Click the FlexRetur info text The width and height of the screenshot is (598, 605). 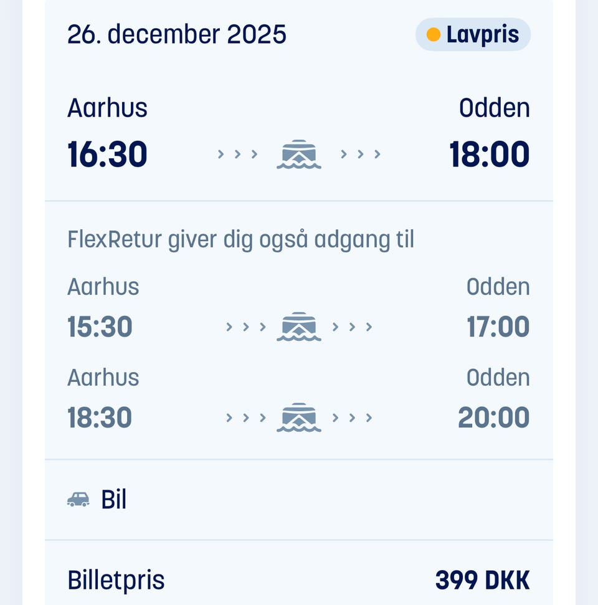pyautogui.click(x=240, y=240)
